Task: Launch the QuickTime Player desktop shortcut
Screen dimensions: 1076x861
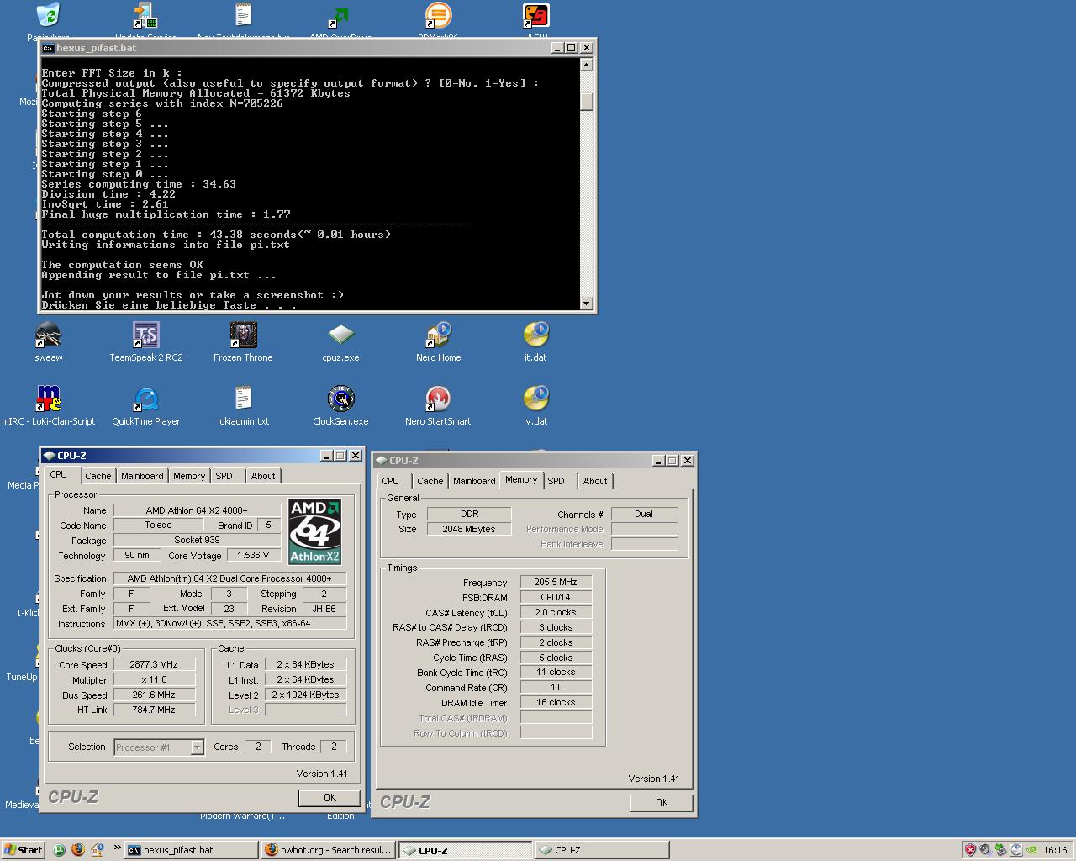Action: click(x=145, y=399)
